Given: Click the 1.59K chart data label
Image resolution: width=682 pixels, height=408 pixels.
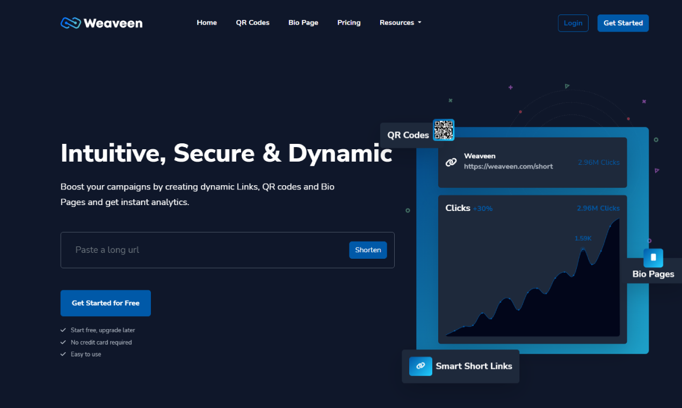Looking at the screenshot, I should click(x=583, y=238).
